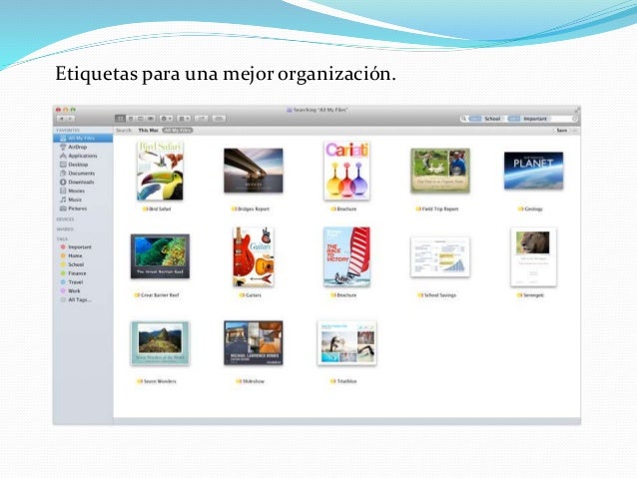Select All My Files in sidebar

(x=83, y=138)
